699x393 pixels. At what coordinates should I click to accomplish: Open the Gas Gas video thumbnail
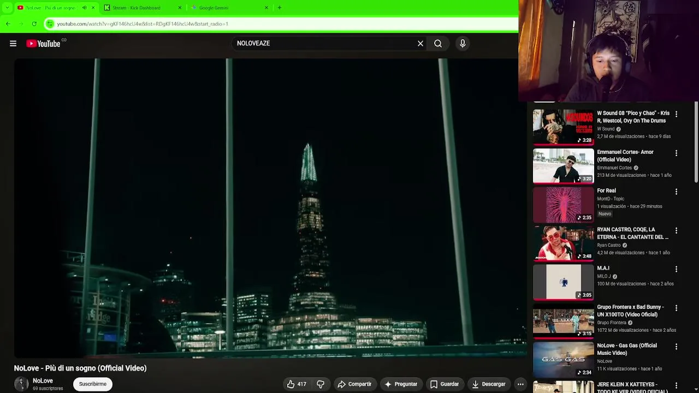click(563, 359)
